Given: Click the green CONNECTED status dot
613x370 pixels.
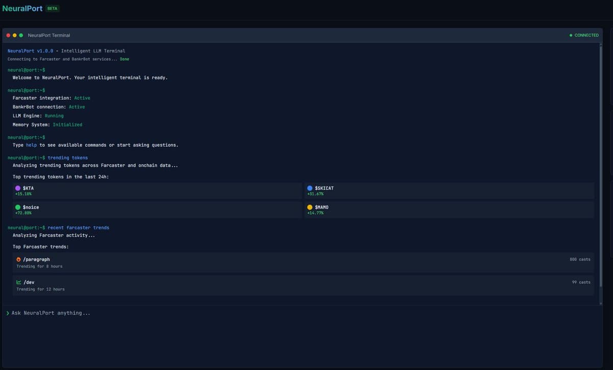Looking at the screenshot, I should [x=571, y=35].
